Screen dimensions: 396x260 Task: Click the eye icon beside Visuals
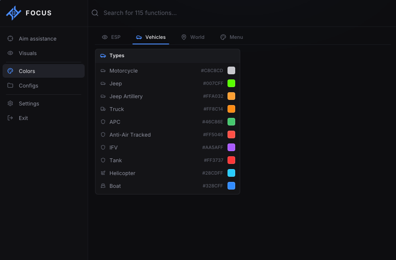pos(10,53)
